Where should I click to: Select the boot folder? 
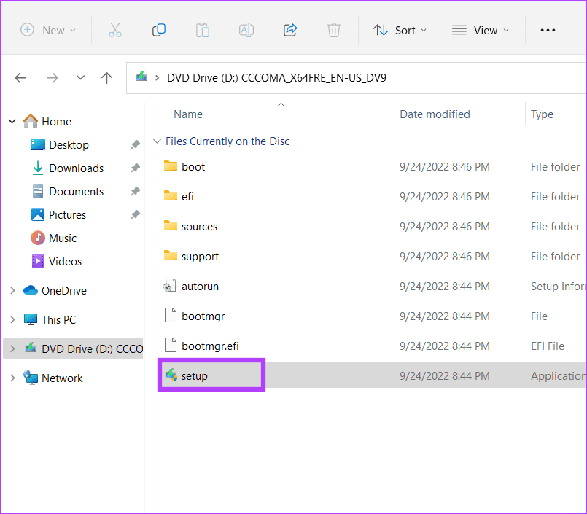[193, 166]
